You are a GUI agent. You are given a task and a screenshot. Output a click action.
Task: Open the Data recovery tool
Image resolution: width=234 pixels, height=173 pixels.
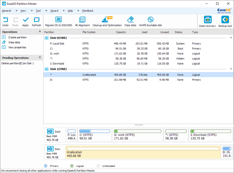[x=207, y=22]
